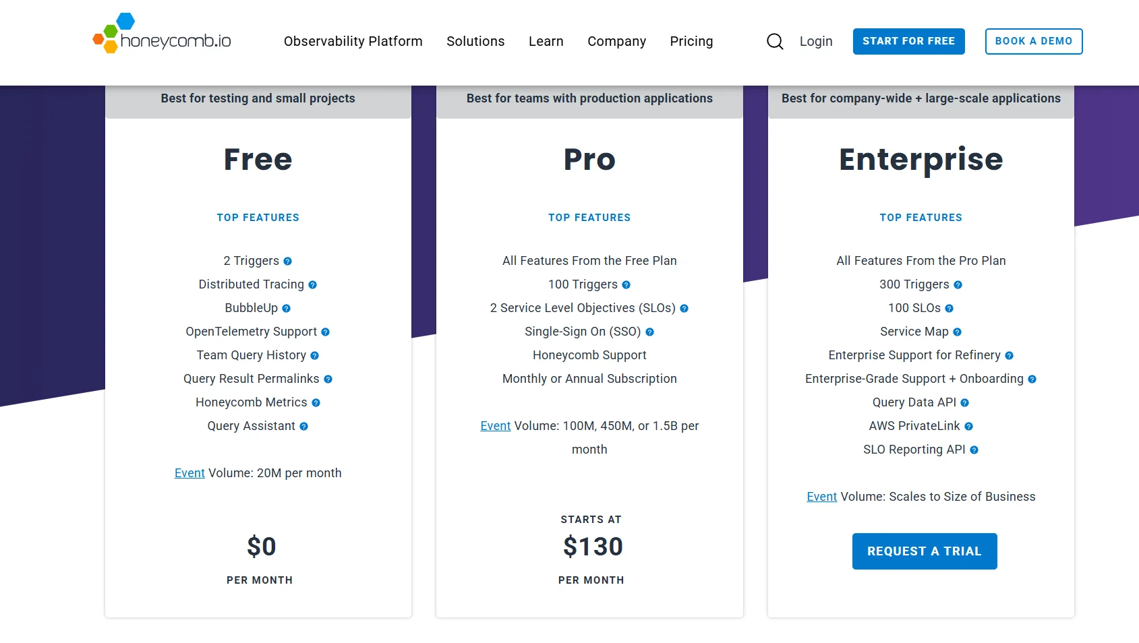Open the Solutions menu
This screenshot has width=1139, height=643.
pos(475,41)
